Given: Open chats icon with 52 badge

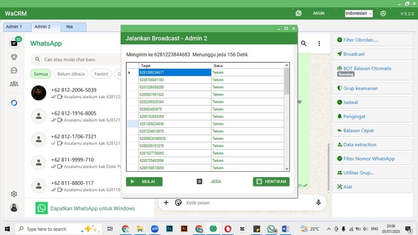Looking at the screenshot, I should click(x=14, y=43).
